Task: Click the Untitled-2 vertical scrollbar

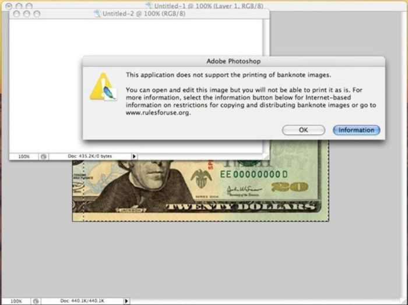Action: tap(266, 86)
